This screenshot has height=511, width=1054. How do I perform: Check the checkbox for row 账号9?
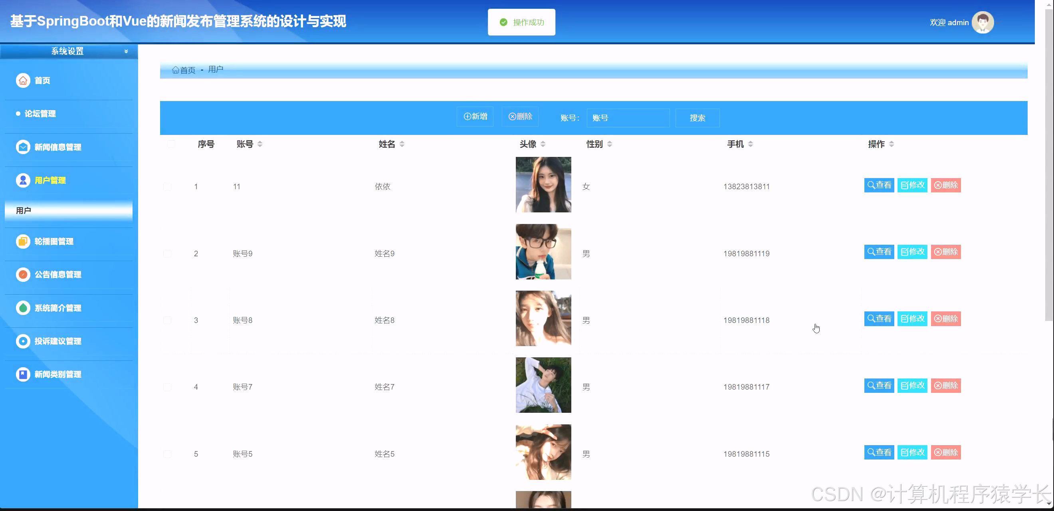click(167, 254)
